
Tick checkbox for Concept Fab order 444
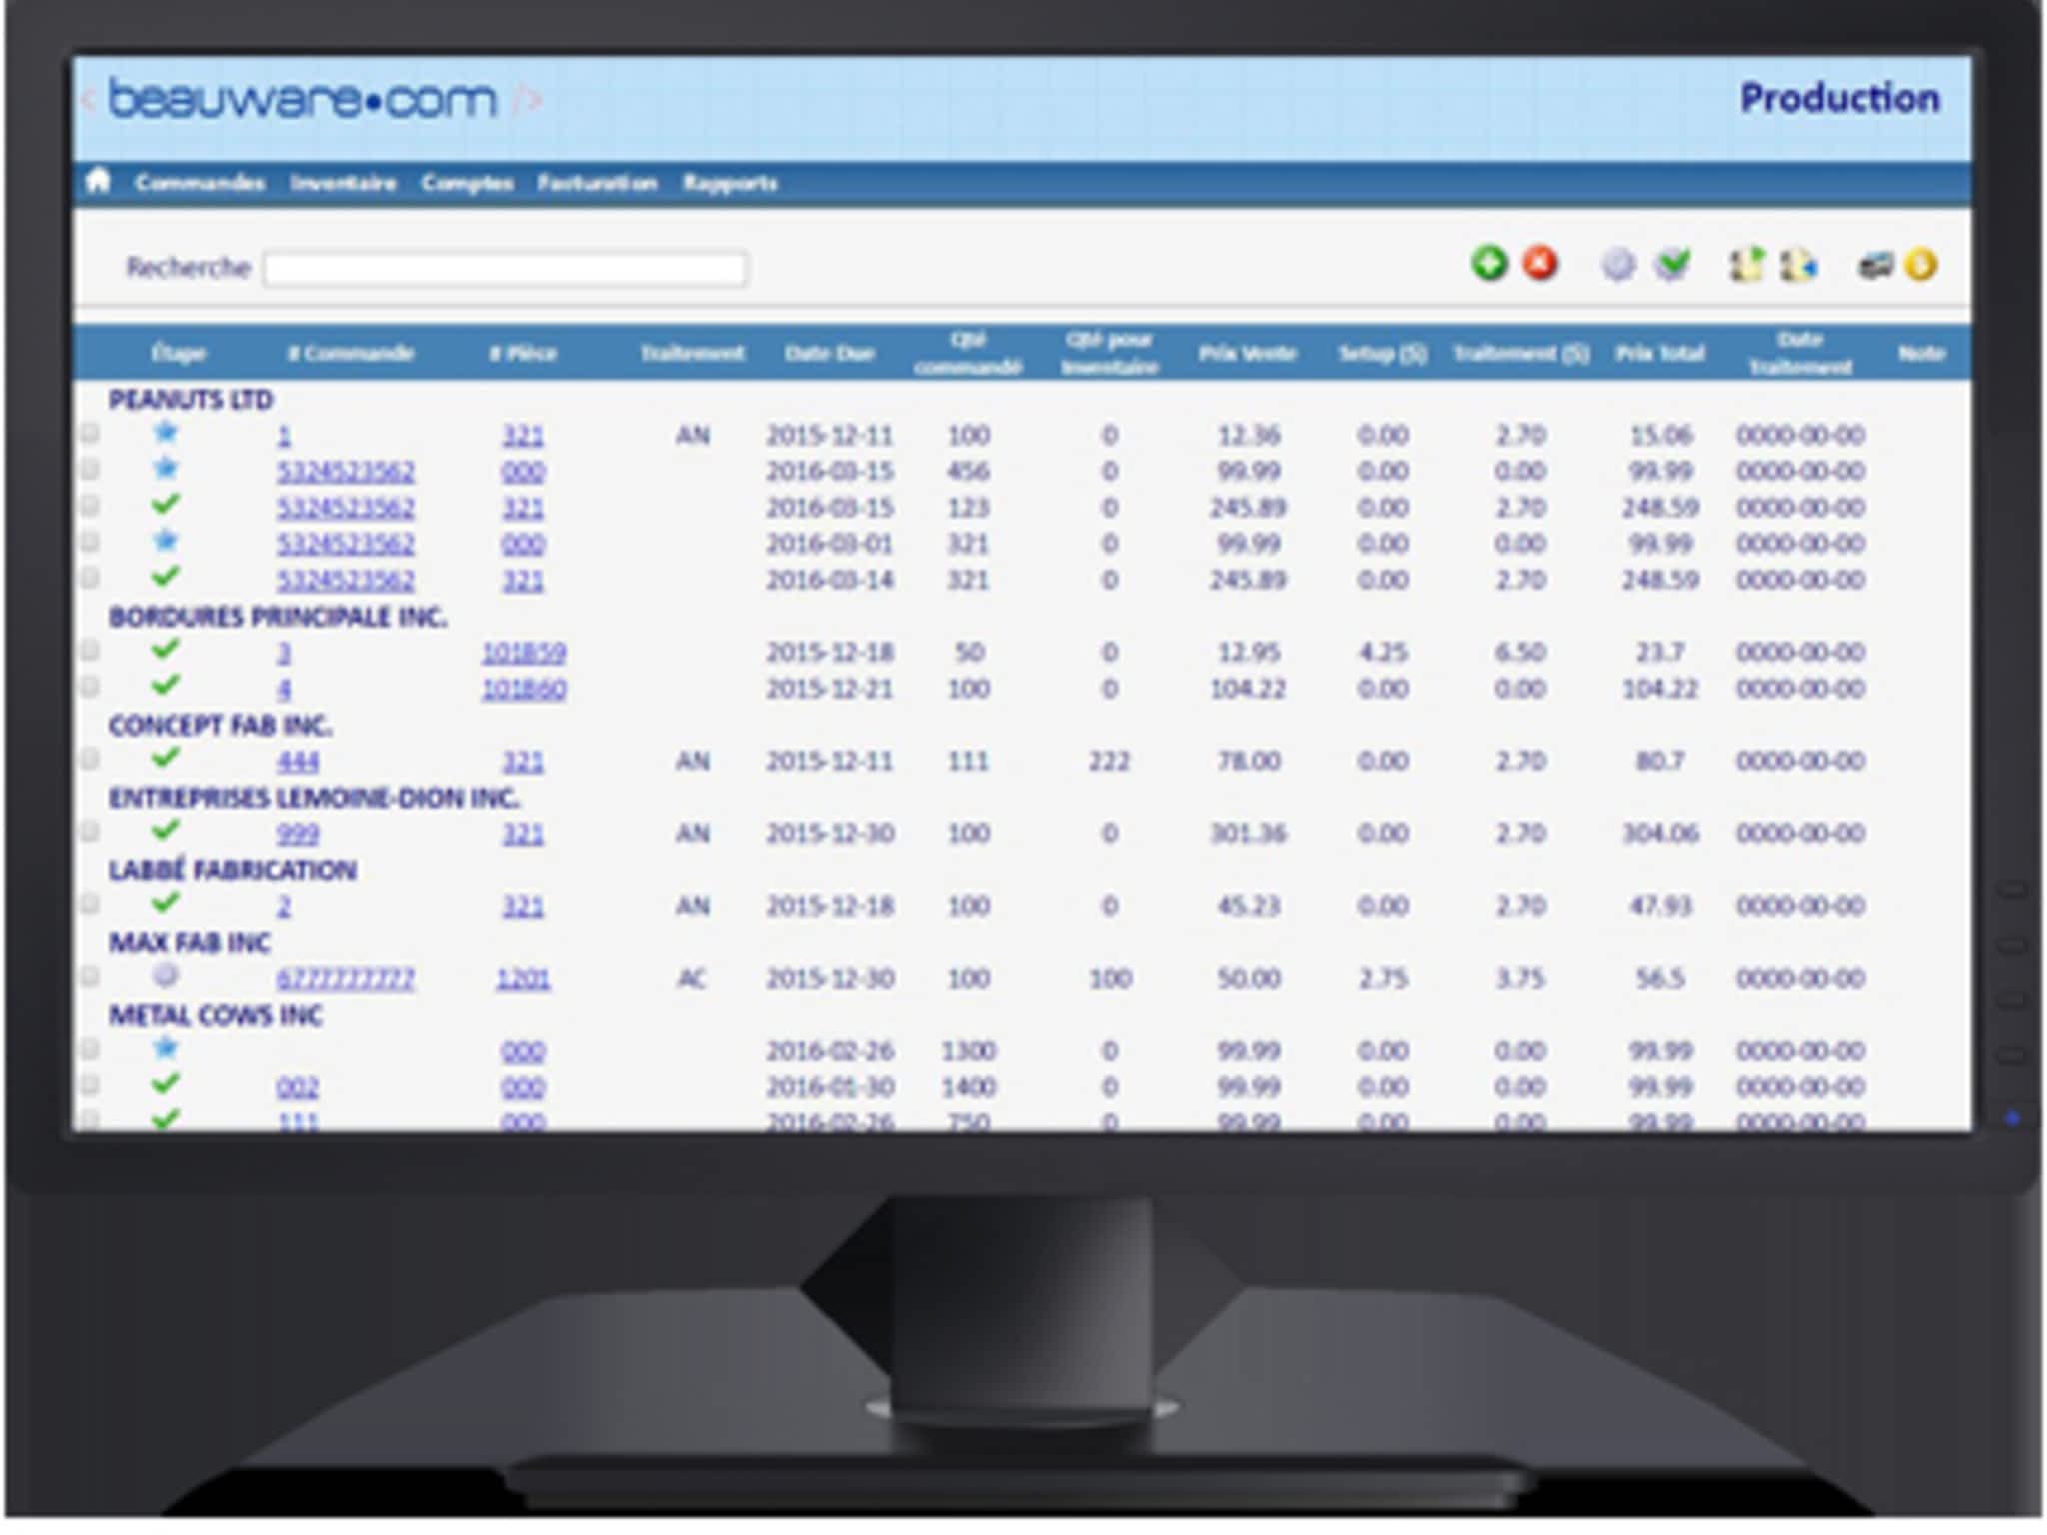point(90,760)
